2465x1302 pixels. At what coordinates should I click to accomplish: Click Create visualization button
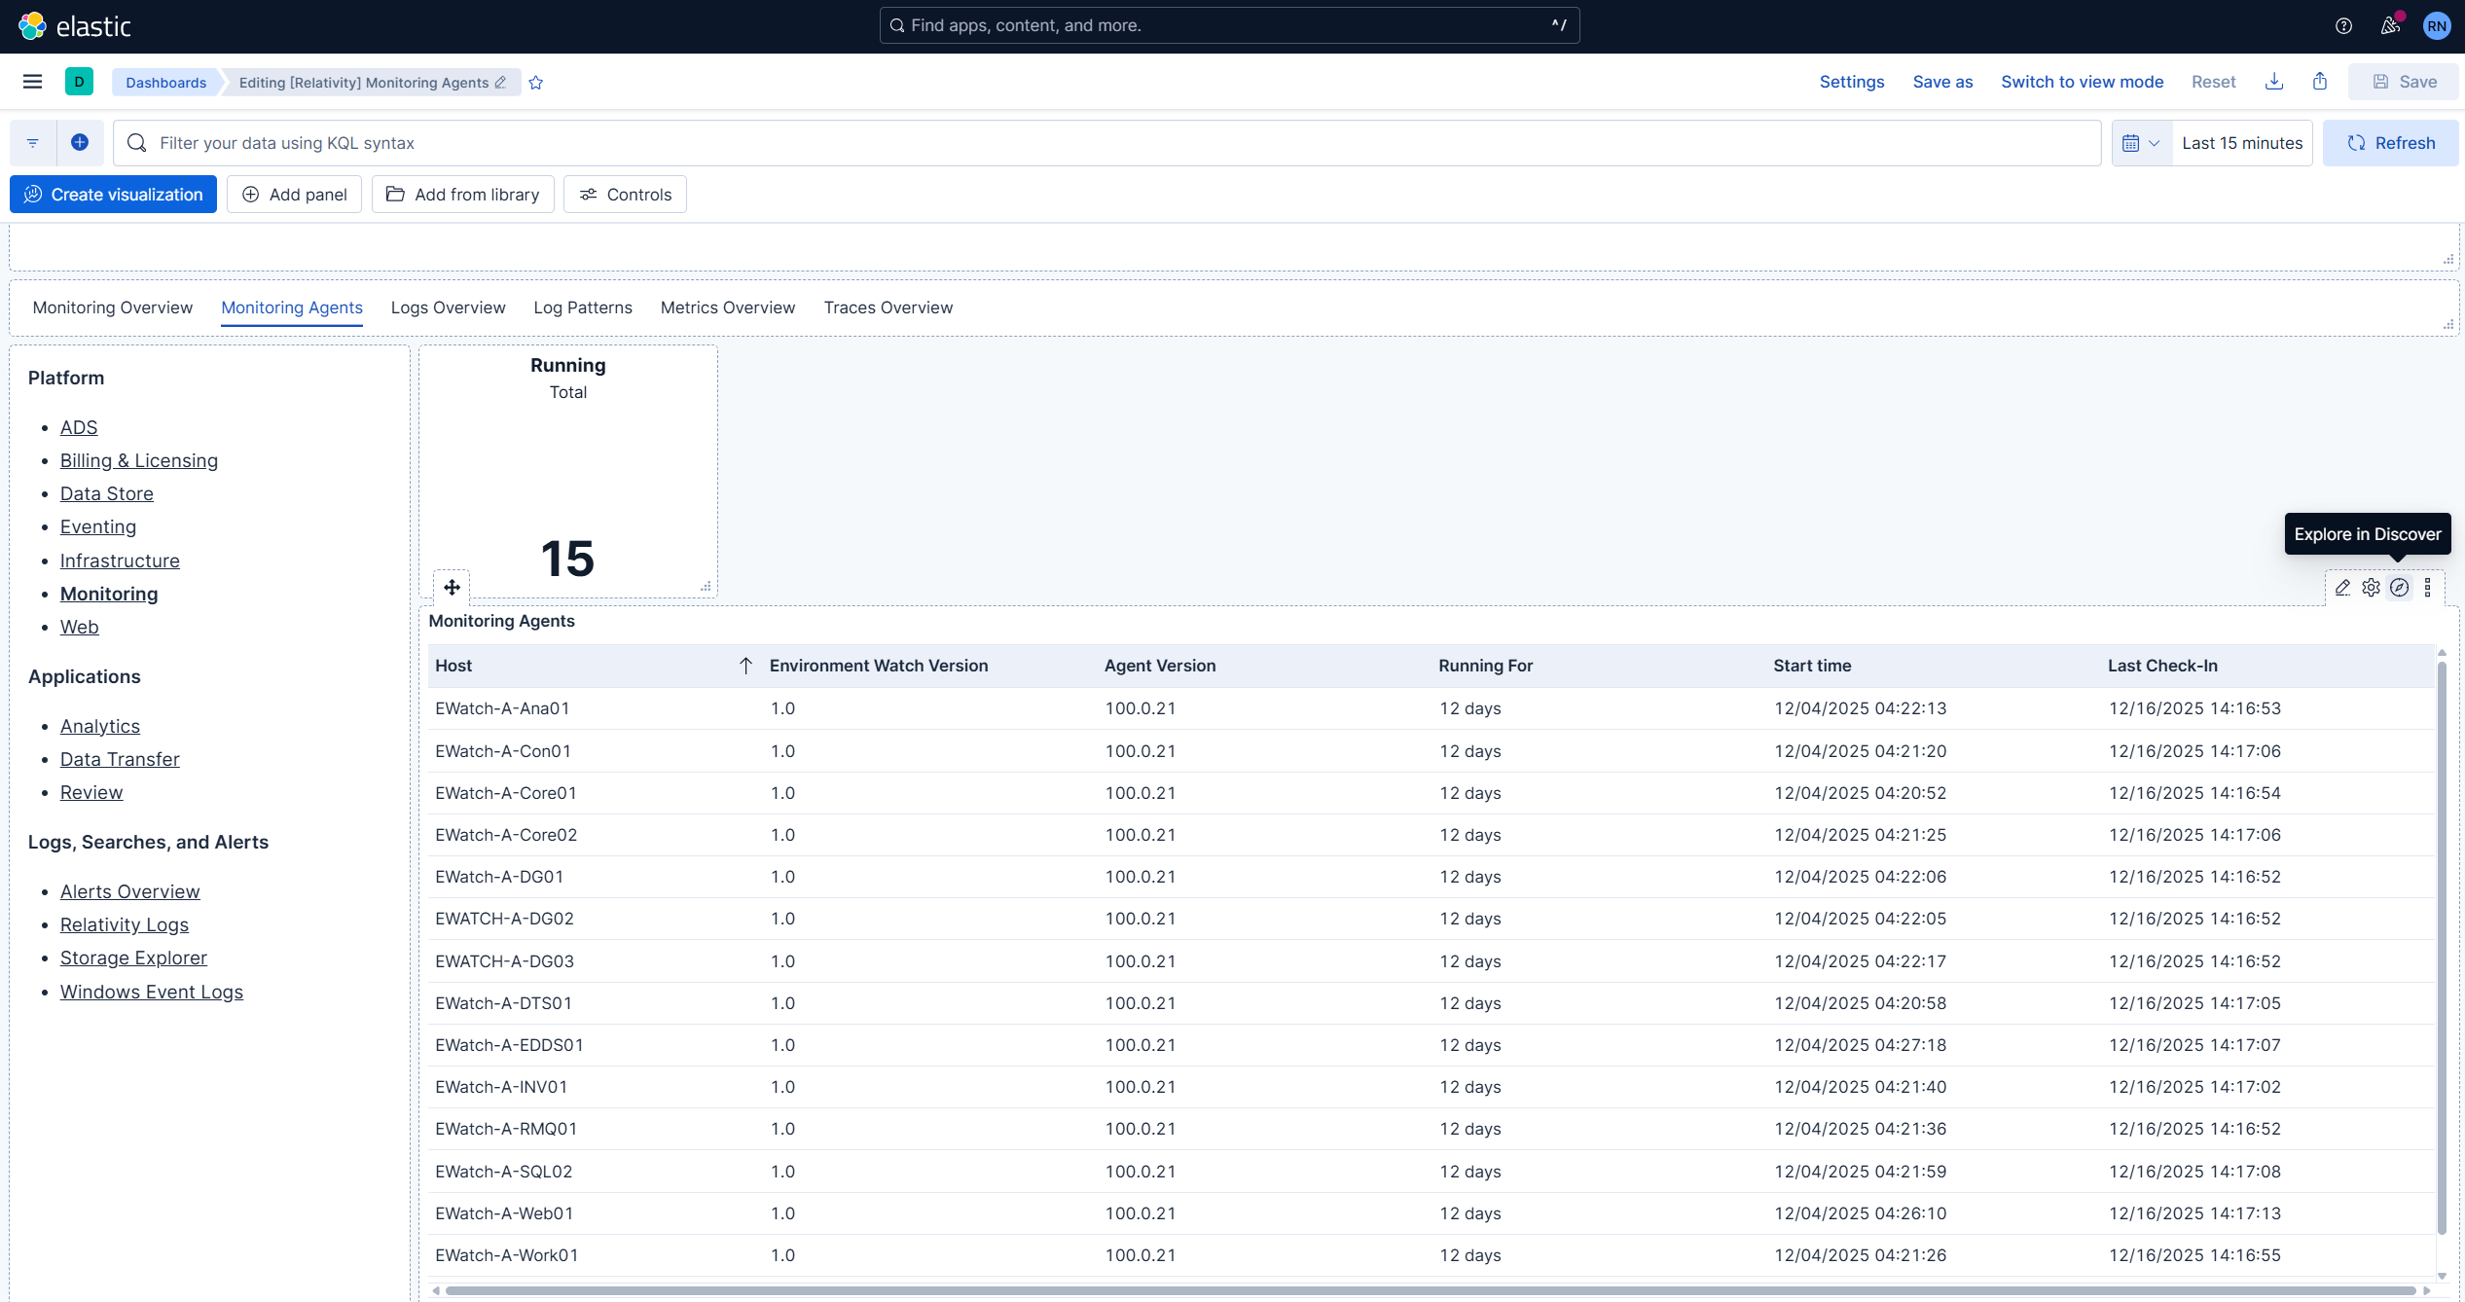coord(113,195)
